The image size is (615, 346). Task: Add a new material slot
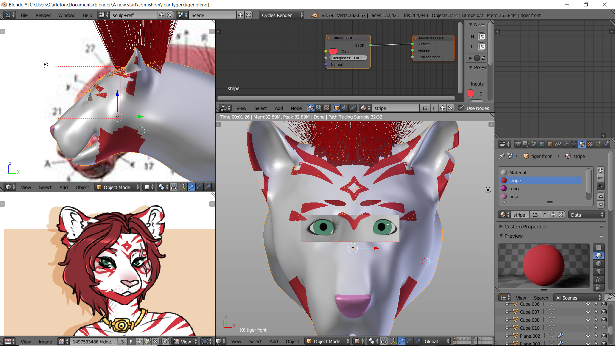coord(601,170)
